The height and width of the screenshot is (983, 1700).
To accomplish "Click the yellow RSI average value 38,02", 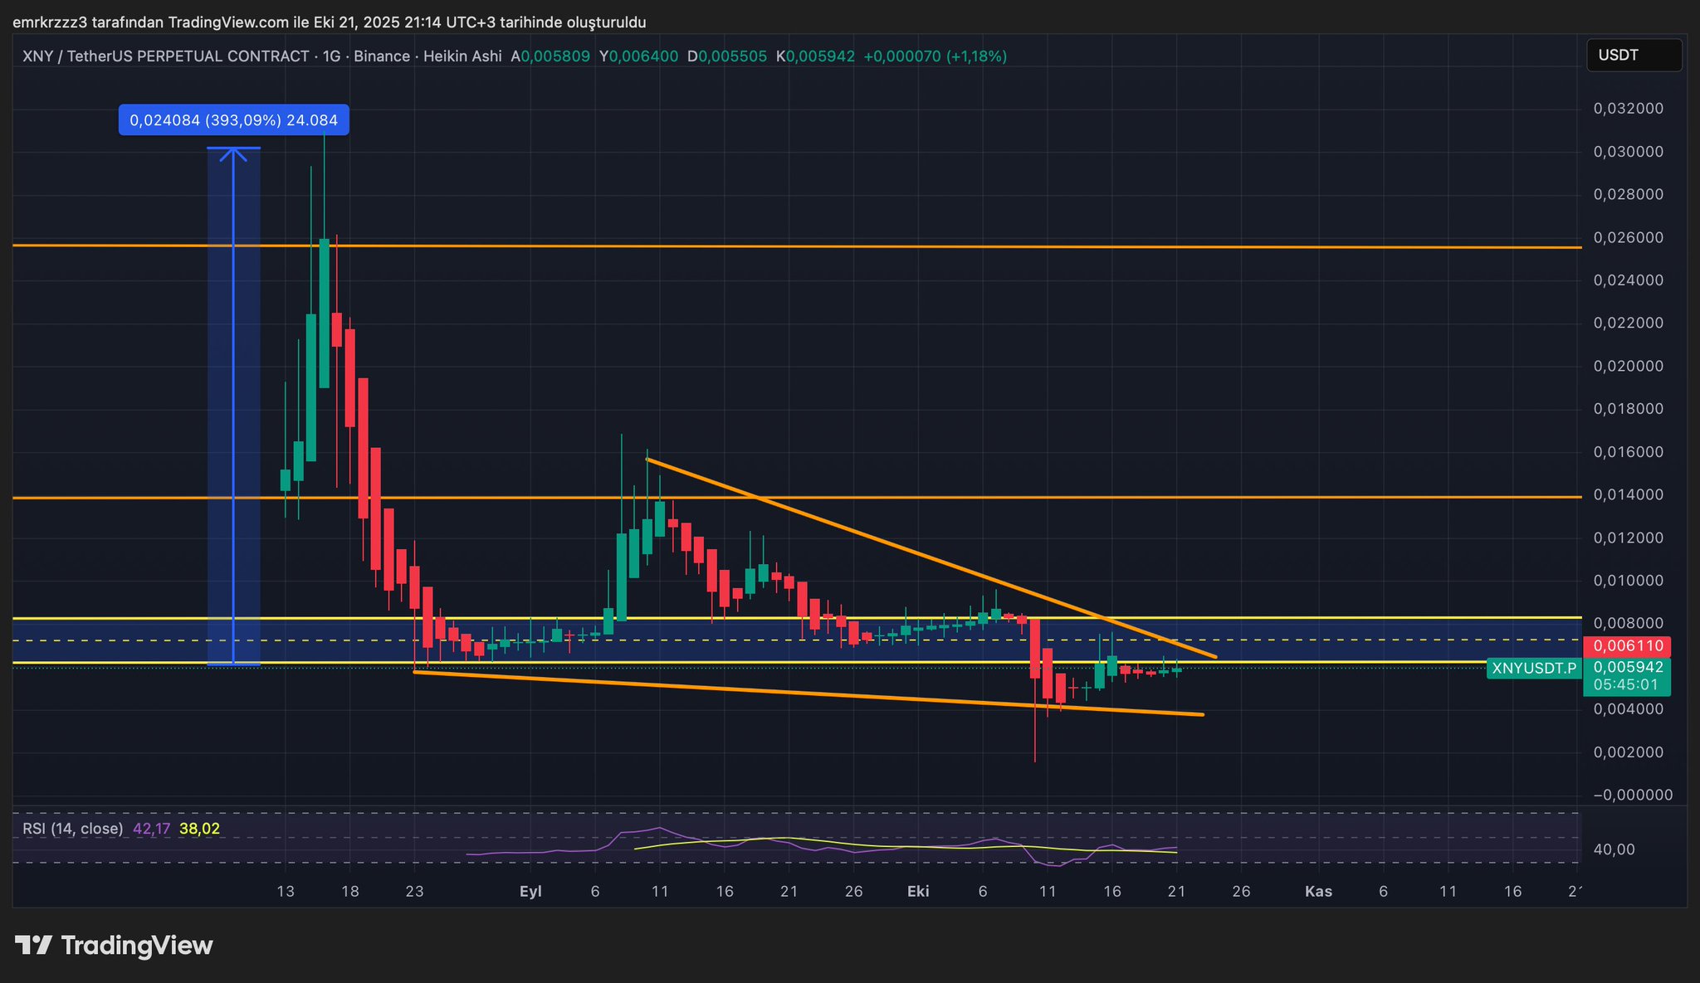I will click(199, 829).
